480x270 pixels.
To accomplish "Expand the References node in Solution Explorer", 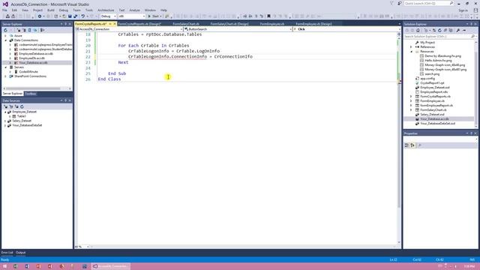I will click(x=411, y=47).
